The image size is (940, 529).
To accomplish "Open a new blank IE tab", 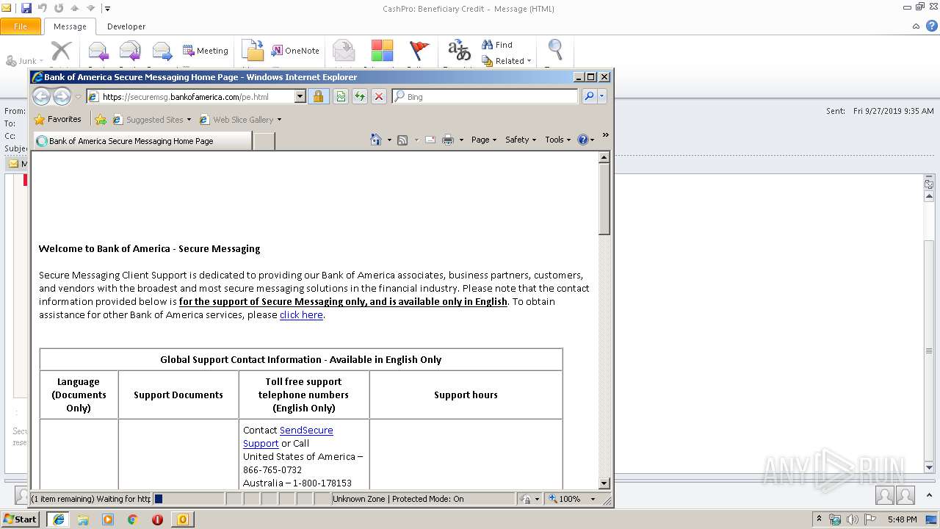I will tap(264, 140).
